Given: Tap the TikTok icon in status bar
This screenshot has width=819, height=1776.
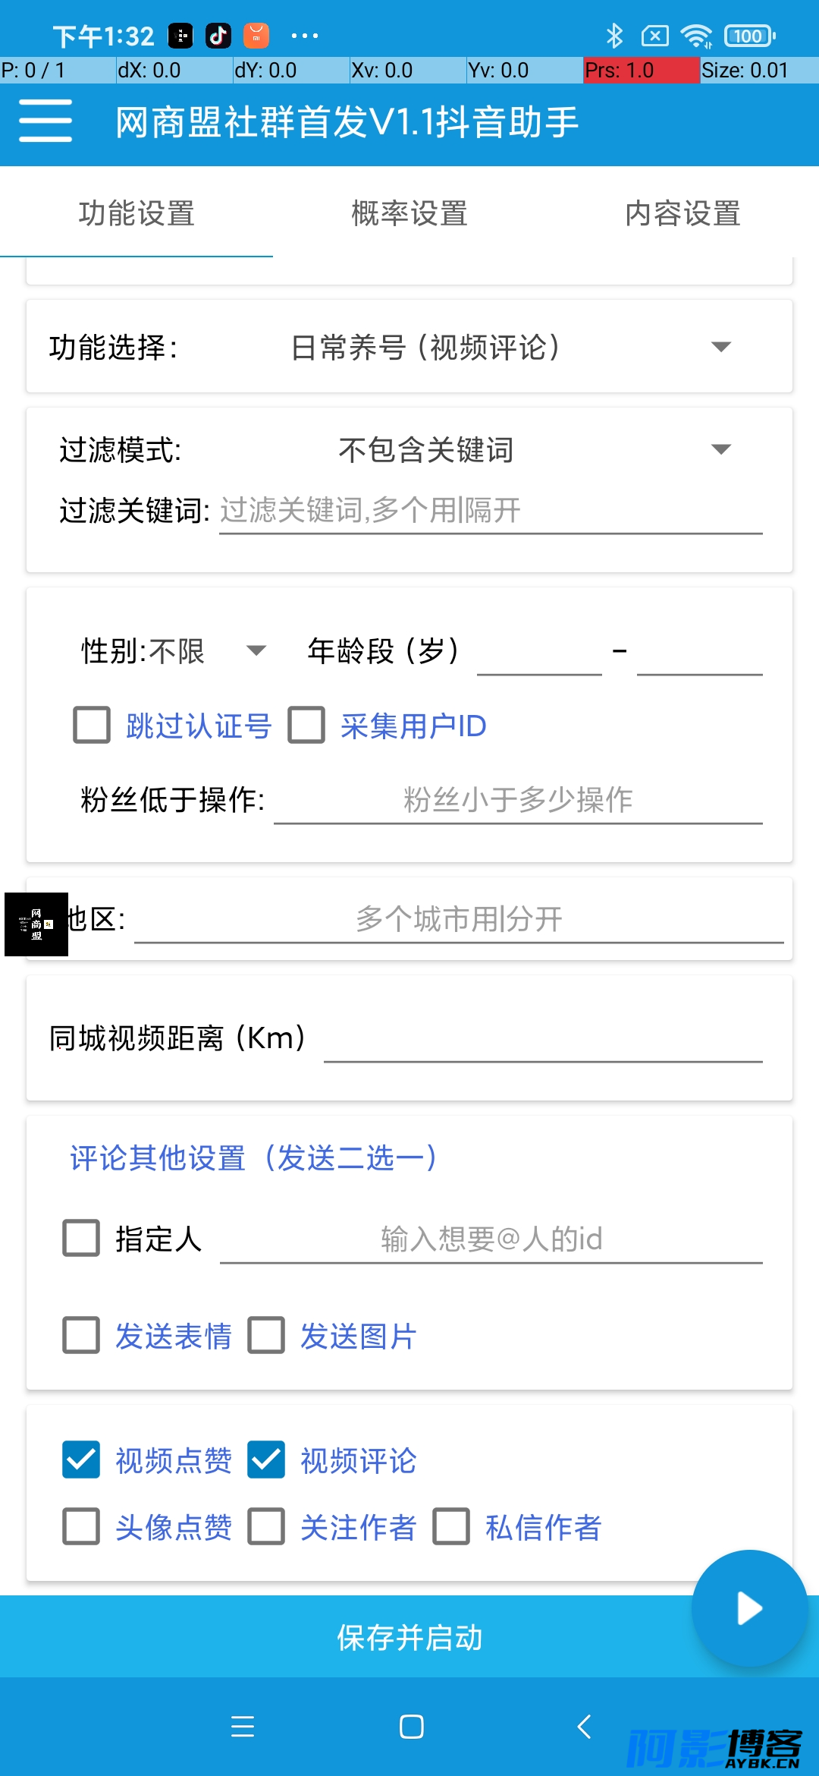Looking at the screenshot, I should pos(218,36).
